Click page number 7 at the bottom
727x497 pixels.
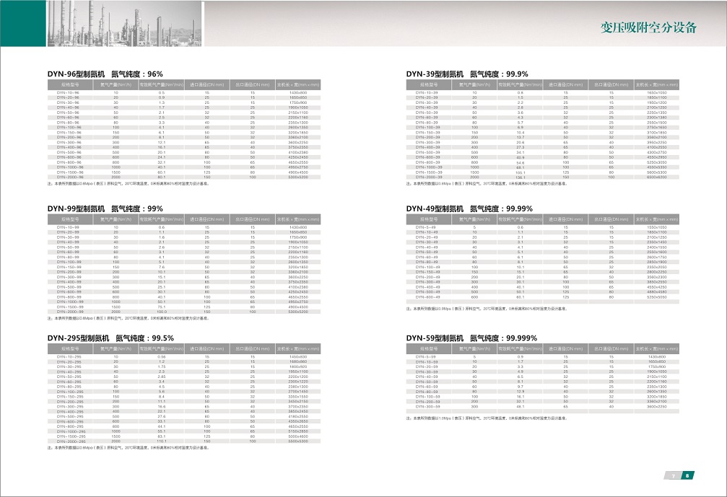[674, 475]
